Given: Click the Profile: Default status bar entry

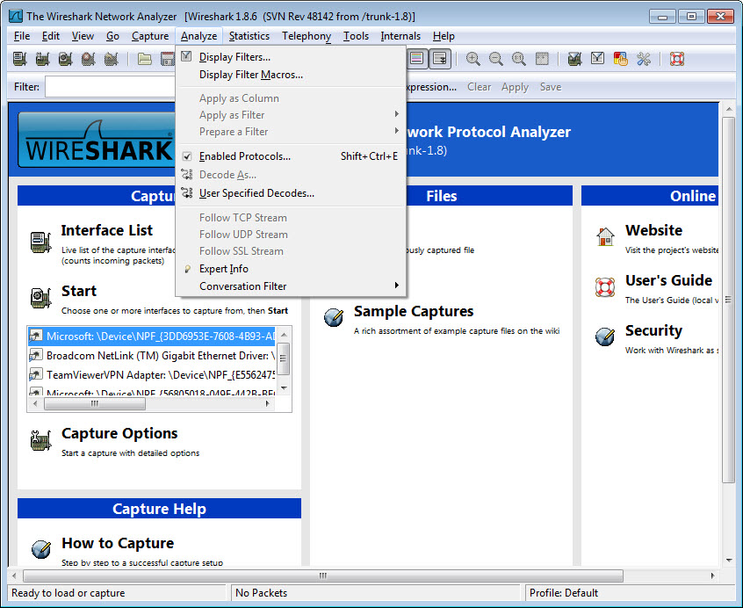Looking at the screenshot, I should point(564,593).
